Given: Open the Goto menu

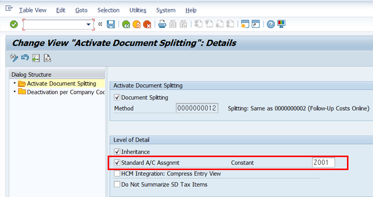Looking at the screenshot, I should pos(81,10).
